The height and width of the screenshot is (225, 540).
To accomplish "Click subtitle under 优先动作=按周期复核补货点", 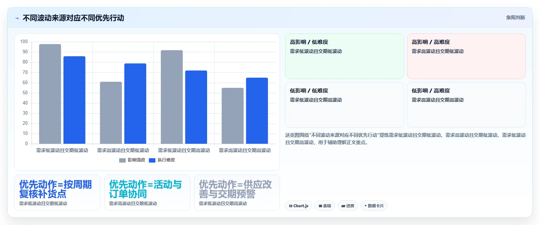I will (x=43, y=204).
